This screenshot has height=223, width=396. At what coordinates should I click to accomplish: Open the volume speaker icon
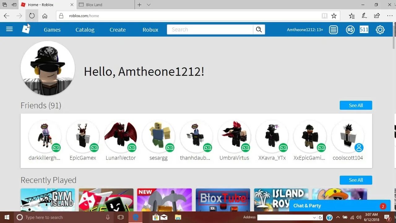(359, 217)
